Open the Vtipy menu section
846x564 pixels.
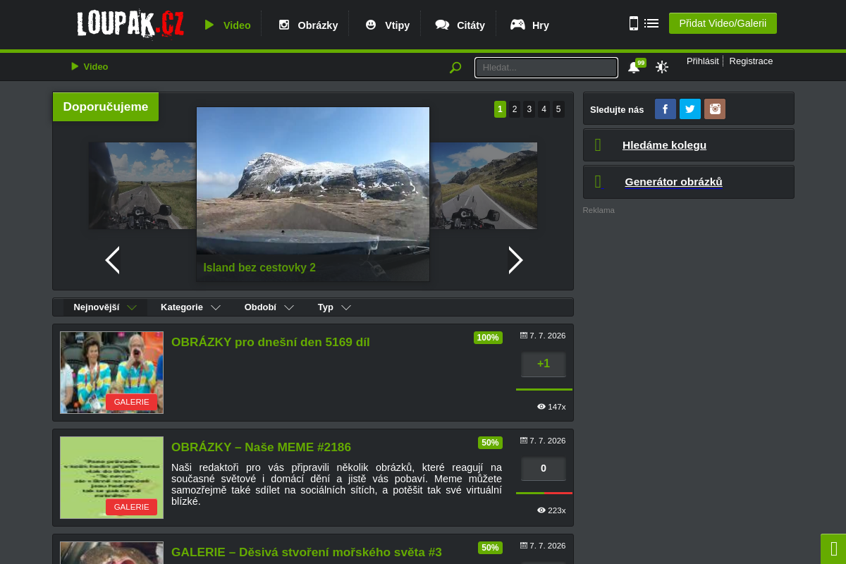click(387, 25)
